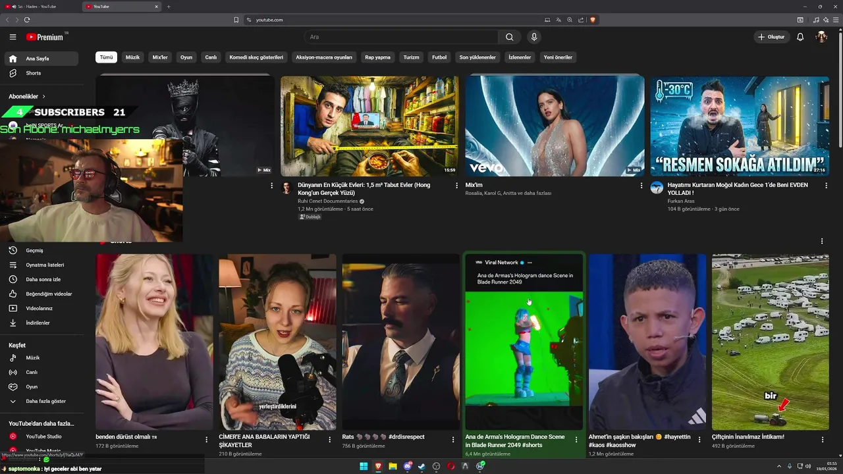The width and height of the screenshot is (843, 474).
Task: Open YouTube Studio link in sidebar
Action: pos(41,436)
